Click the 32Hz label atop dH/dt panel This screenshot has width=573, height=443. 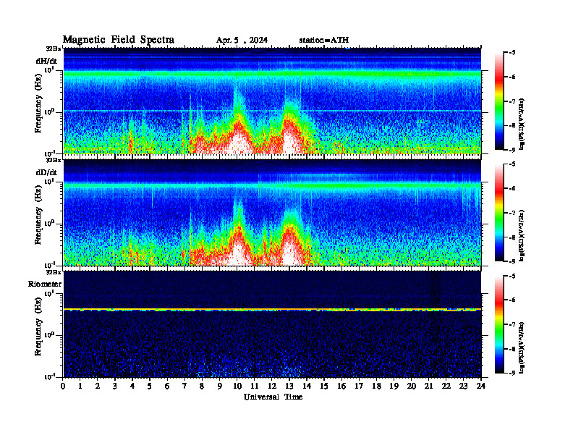click(x=53, y=48)
